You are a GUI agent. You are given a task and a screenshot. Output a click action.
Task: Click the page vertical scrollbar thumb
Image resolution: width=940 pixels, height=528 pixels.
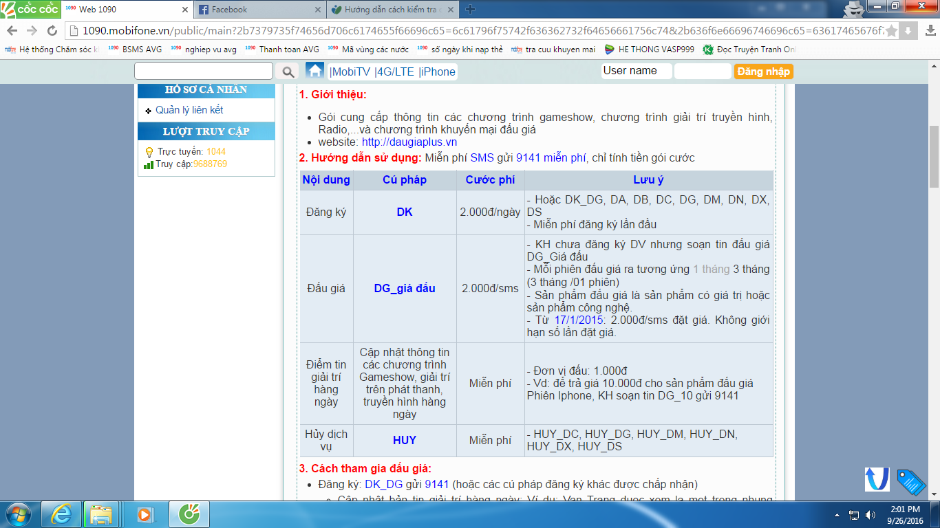tap(934, 157)
